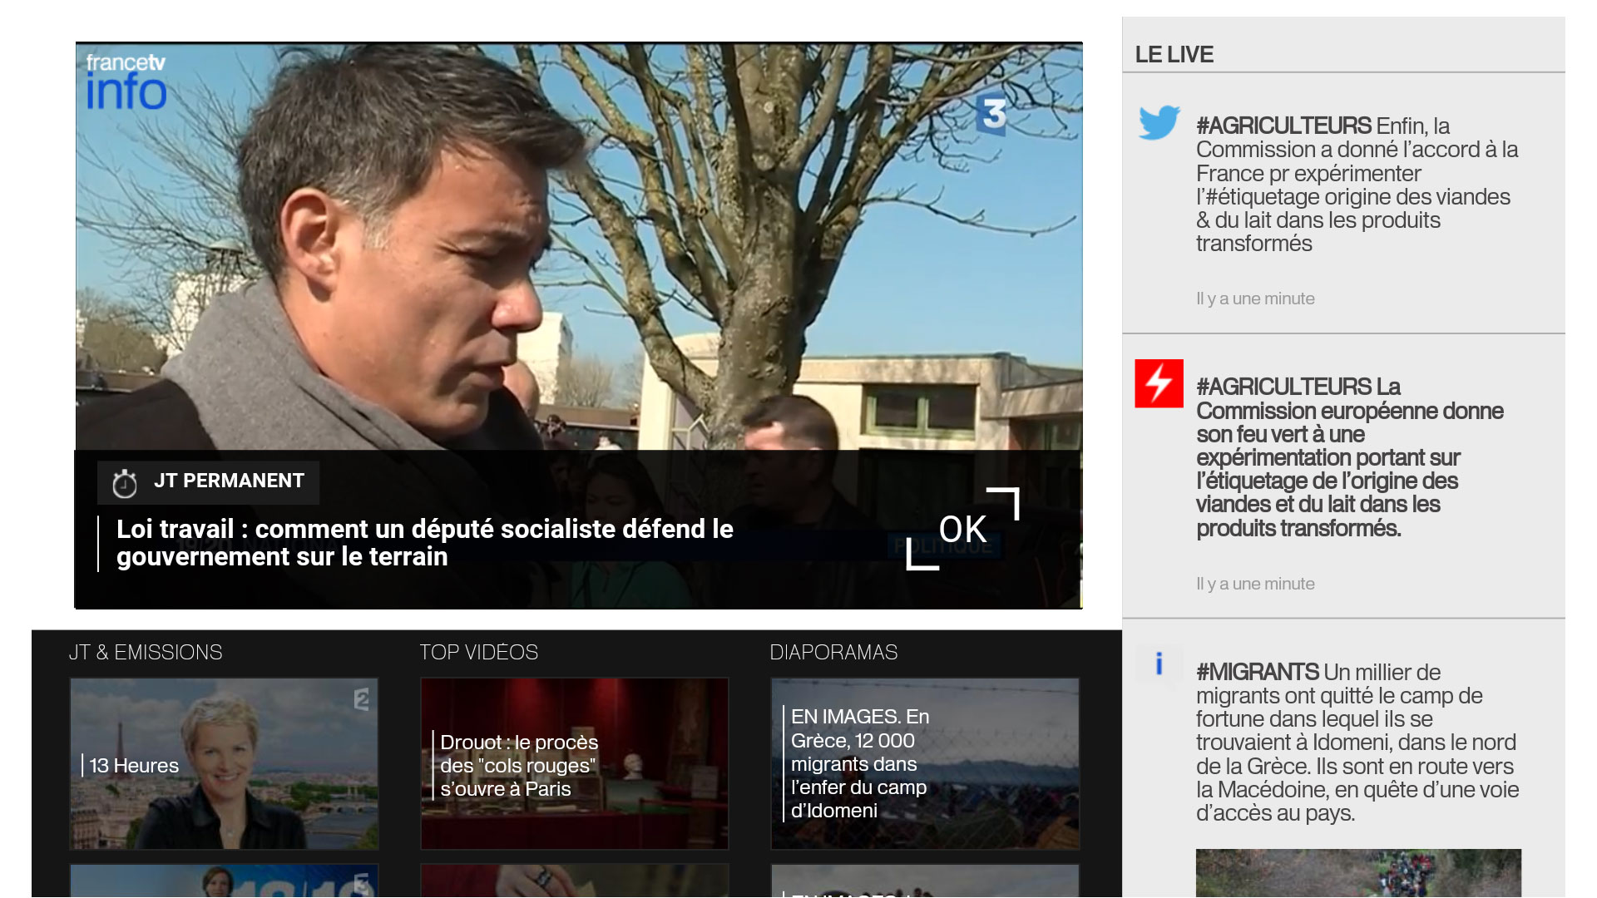1597x898 pixels.
Task: Open the Idomeni migrants slideshow
Action: (x=925, y=763)
